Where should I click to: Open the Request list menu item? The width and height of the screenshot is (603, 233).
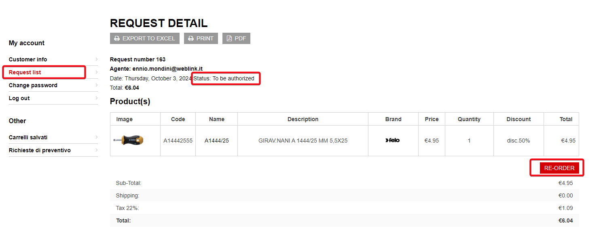tap(25, 72)
